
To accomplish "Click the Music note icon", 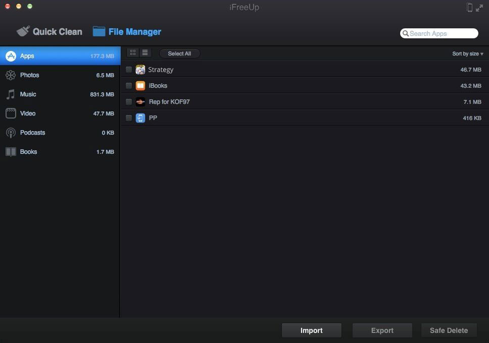I will point(11,94).
